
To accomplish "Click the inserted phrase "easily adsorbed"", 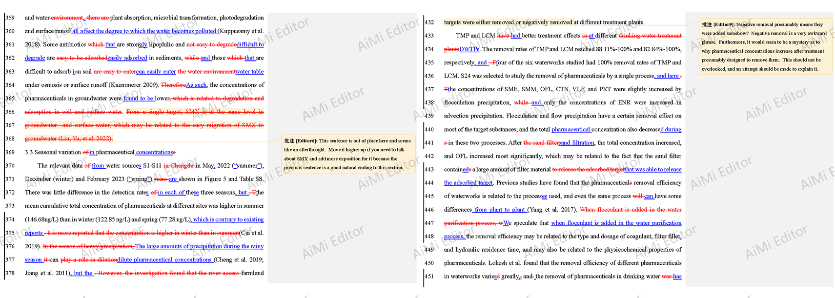I will point(127,58).
